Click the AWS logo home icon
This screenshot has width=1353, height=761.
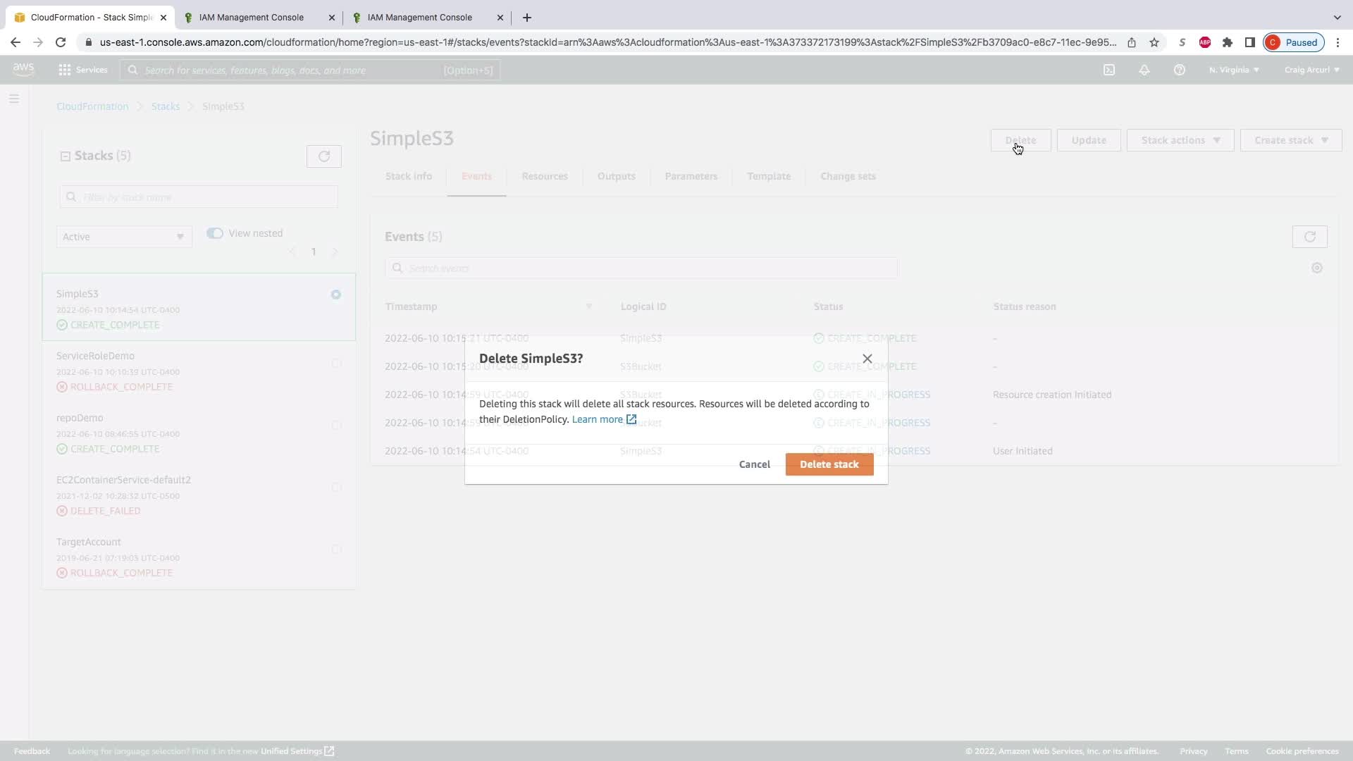pos(23,69)
